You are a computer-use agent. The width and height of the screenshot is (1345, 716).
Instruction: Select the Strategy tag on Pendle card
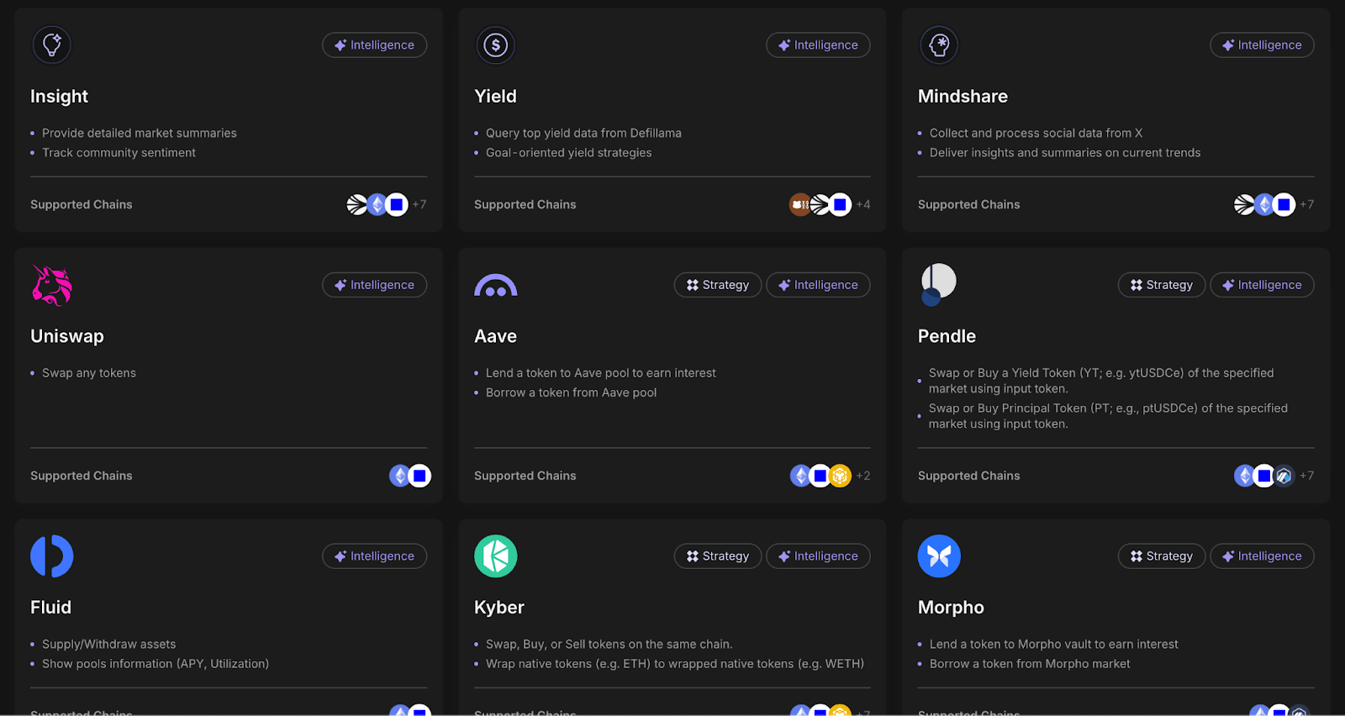click(x=1161, y=285)
